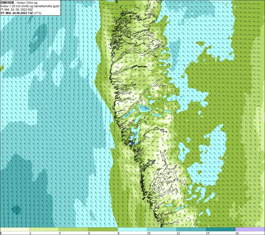
Task: Click the teal 12–14 m/s legend swatch
Action: tap(191, 229)
